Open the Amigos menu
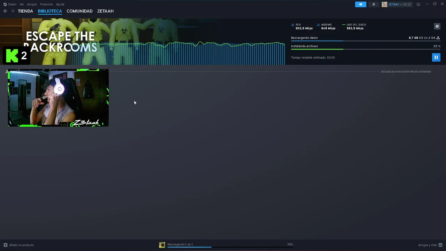The width and height of the screenshot is (446, 251). coord(32,4)
